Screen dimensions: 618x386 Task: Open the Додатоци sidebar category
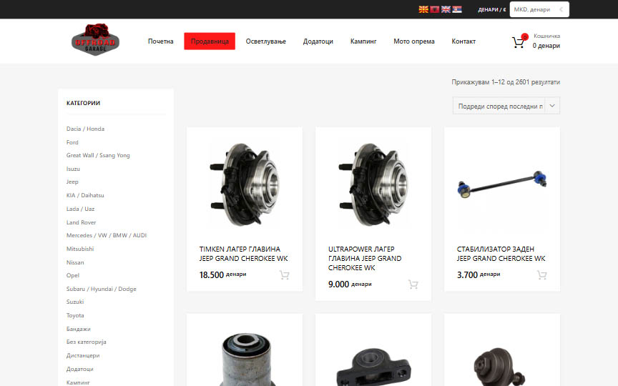pyautogui.click(x=79, y=369)
